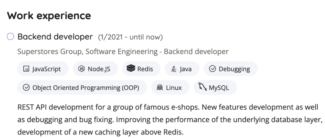325x138 pixels.
Task: Click the Linux skill tag
Action: [170, 88]
